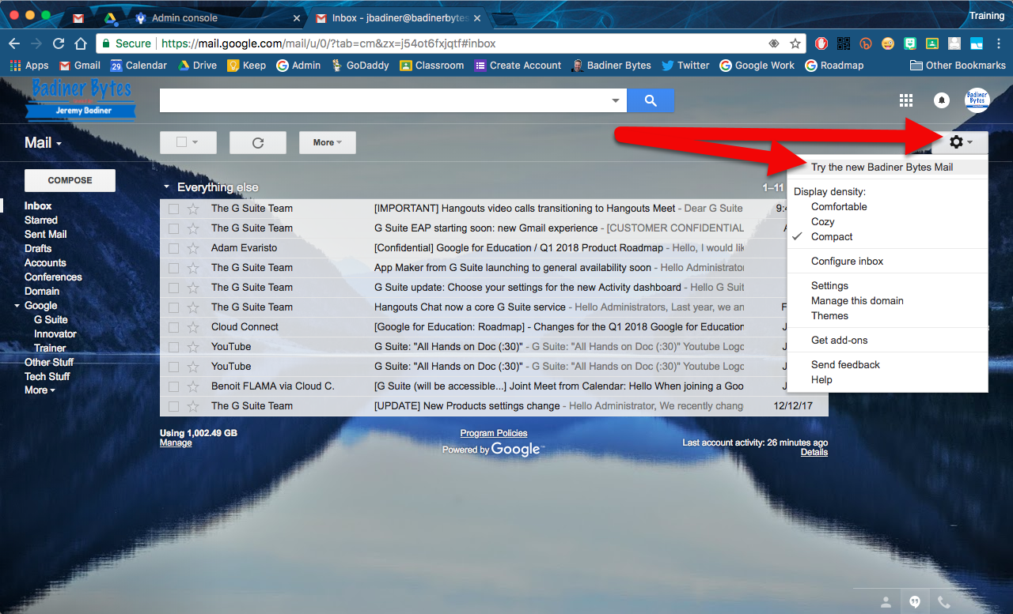The height and width of the screenshot is (614, 1013).
Task: Check the Benoit FLAMA email checkbox
Action: pyautogui.click(x=173, y=386)
